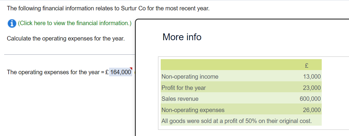Image resolution: width=349 pixels, height=136 pixels.
Task: Select the Non-operating expenses row label
Action: click(x=193, y=110)
